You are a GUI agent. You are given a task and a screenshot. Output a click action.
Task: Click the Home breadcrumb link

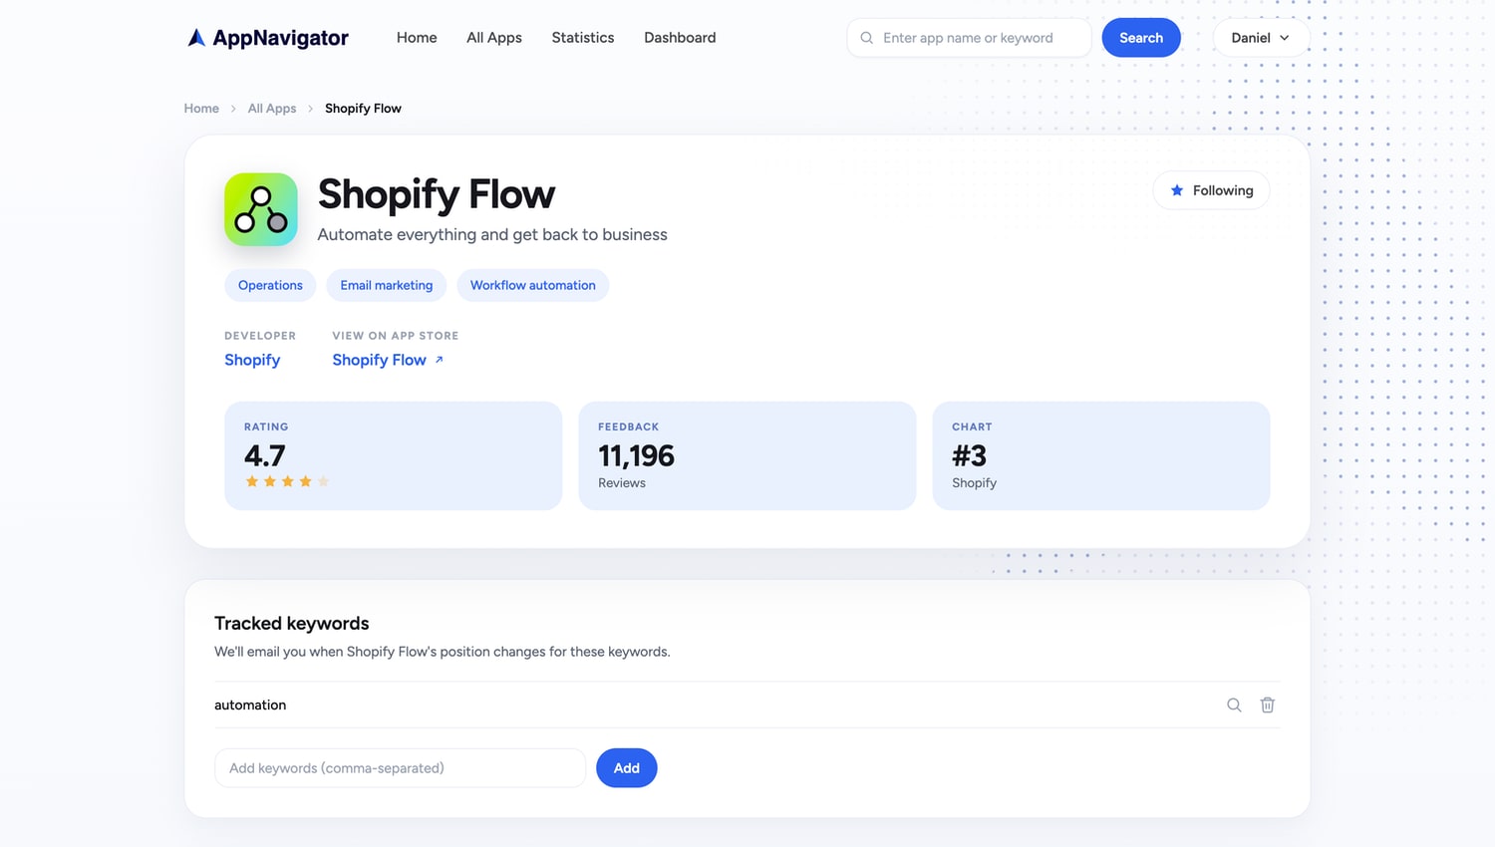click(x=201, y=109)
